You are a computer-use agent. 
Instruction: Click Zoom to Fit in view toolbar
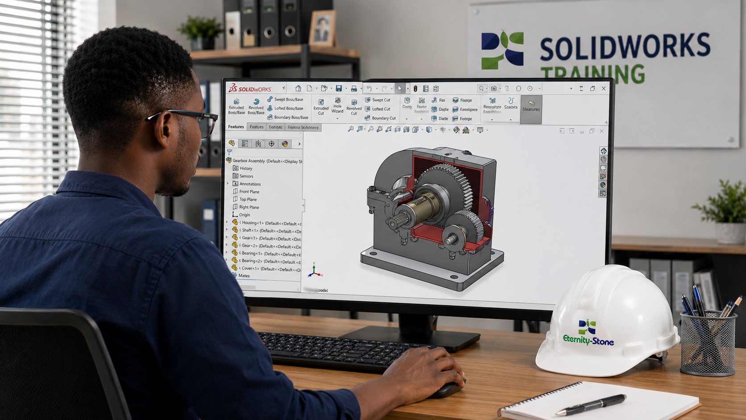[351, 129]
